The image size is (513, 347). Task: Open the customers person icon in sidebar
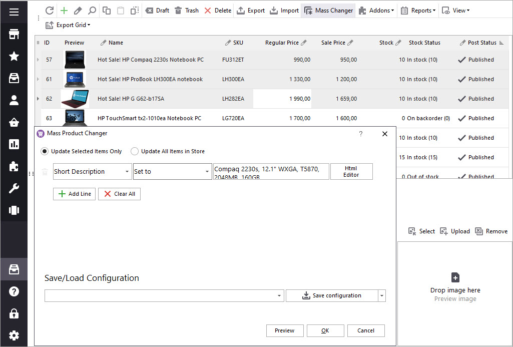[14, 100]
